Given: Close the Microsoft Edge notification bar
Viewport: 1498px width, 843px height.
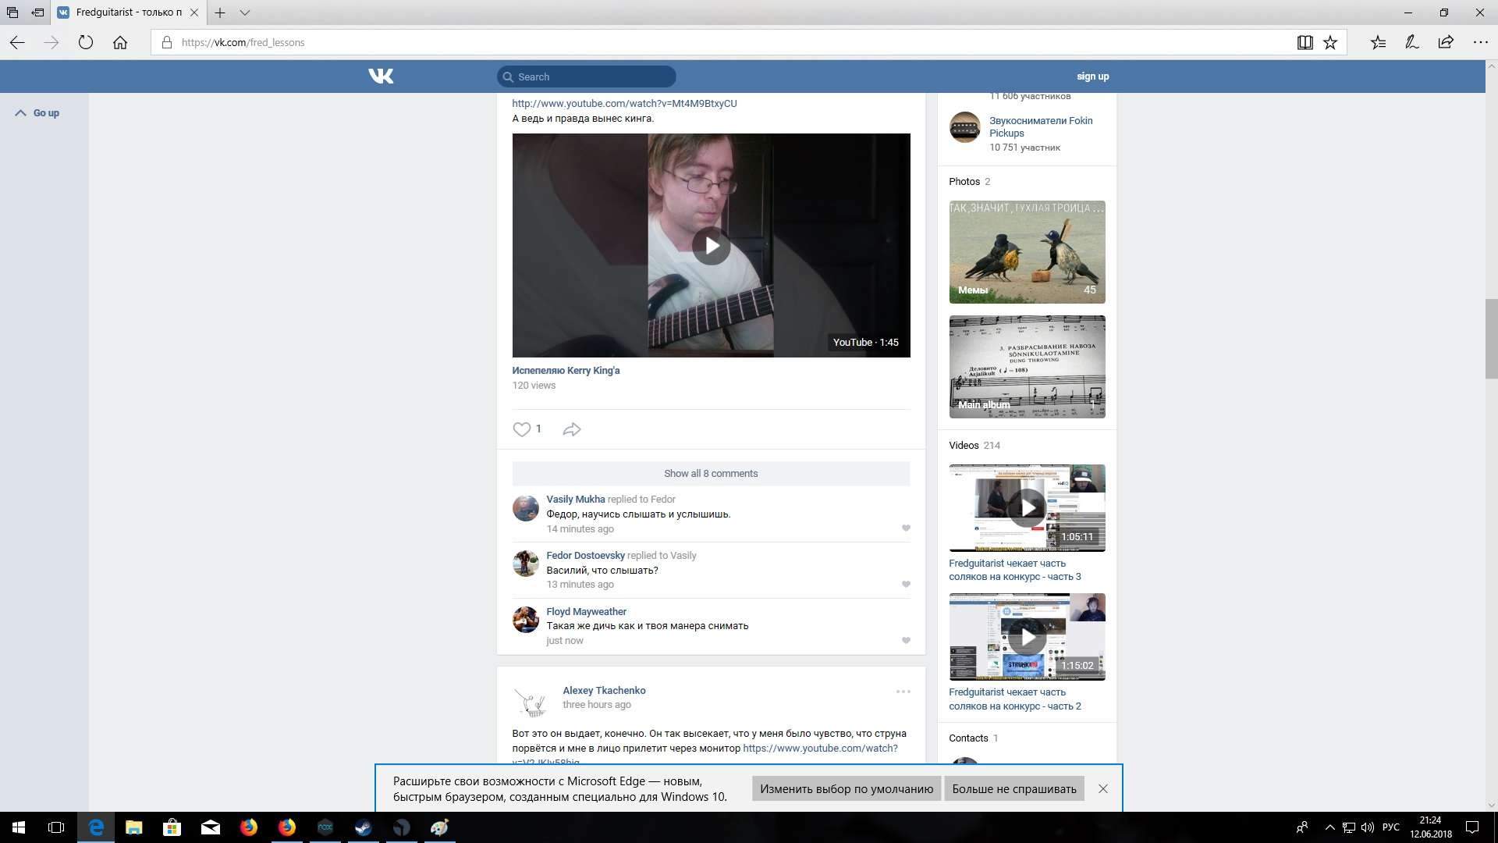Looking at the screenshot, I should (x=1102, y=788).
